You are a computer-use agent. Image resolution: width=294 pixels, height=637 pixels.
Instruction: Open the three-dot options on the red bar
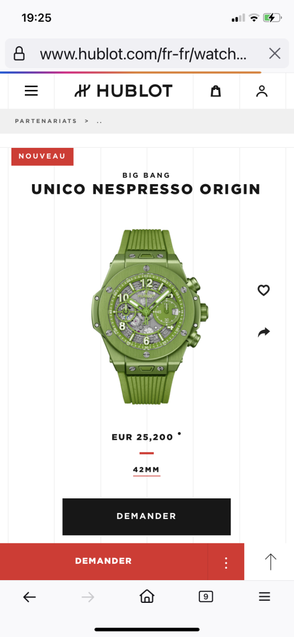[226, 562]
